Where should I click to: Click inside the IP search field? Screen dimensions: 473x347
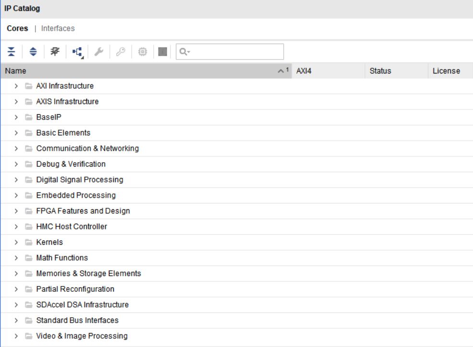(x=230, y=51)
